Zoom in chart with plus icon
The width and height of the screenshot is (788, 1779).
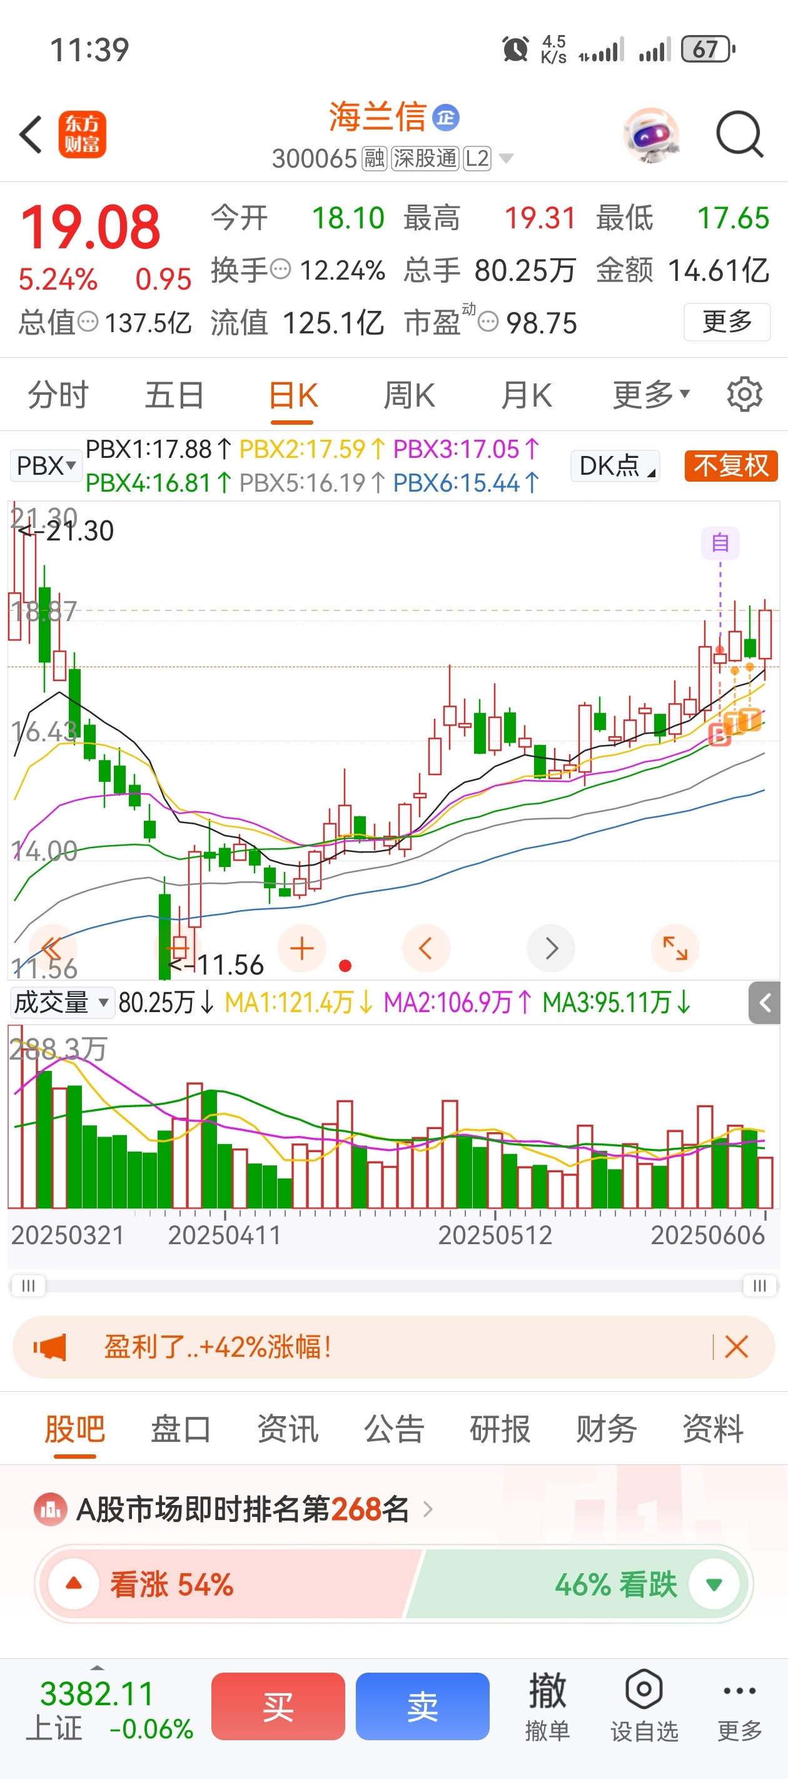click(x=302, y=948)
